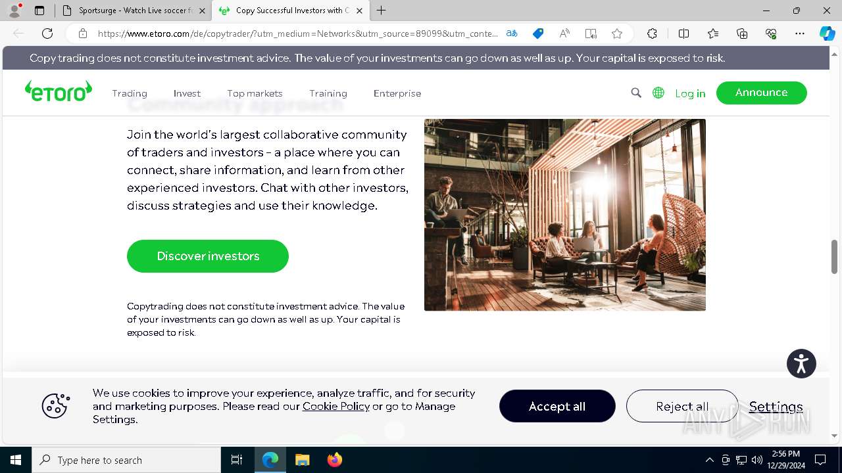This screenshot has width=842, height=473.
Task: Close the Copy Successful Investors tab
Action: [x=359, y=11]
